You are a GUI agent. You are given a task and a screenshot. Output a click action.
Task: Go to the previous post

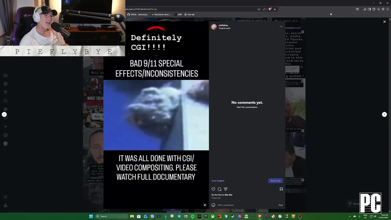4,114
